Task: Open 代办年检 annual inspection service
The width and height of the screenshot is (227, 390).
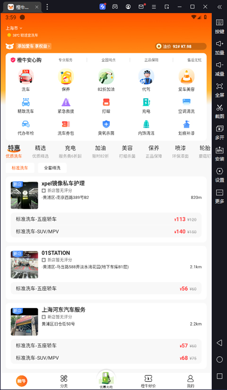Action: click(26, 128)
